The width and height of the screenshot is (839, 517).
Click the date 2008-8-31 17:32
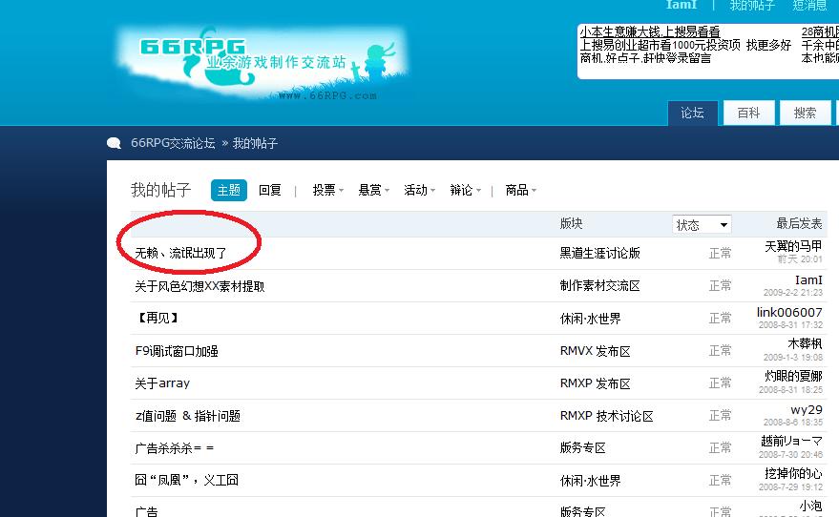(x=790, y=325)
